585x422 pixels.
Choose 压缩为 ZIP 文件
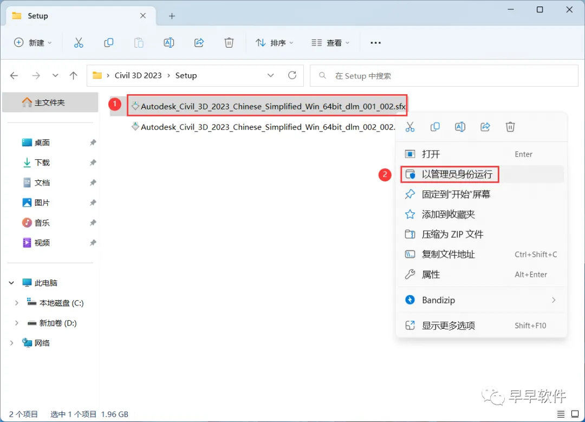pos(482,235)
